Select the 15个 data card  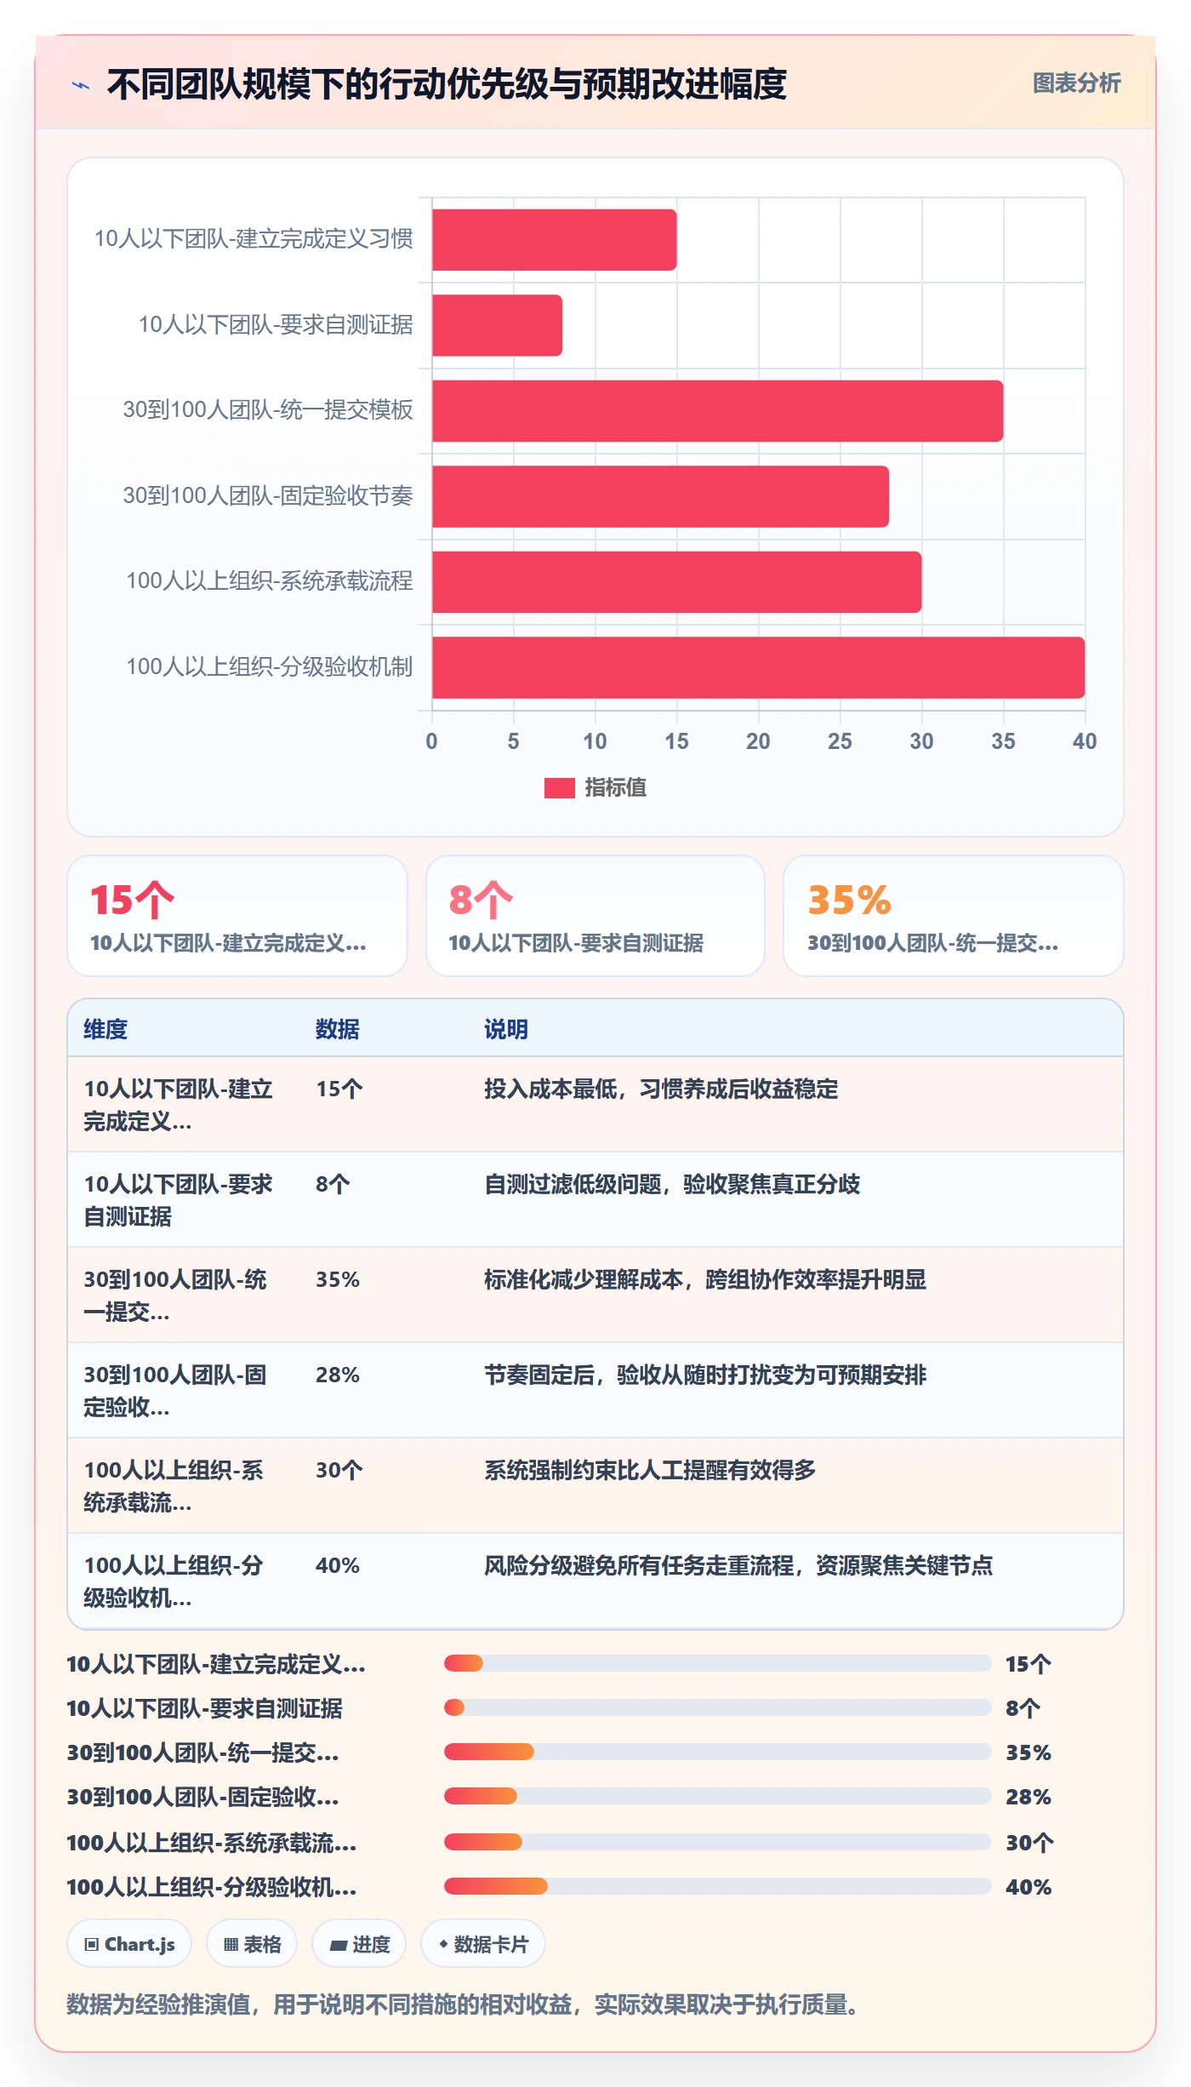pyautogui.click(x=237, y=916)
